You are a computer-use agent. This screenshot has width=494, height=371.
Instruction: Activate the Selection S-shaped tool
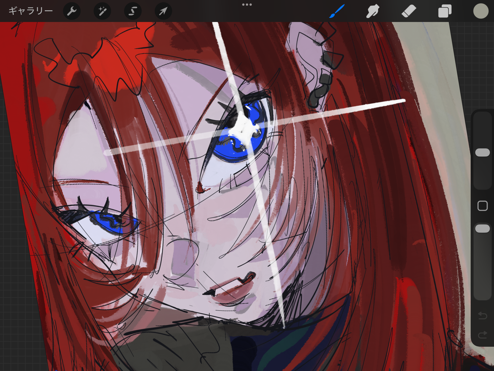click(x=133, y=11)
